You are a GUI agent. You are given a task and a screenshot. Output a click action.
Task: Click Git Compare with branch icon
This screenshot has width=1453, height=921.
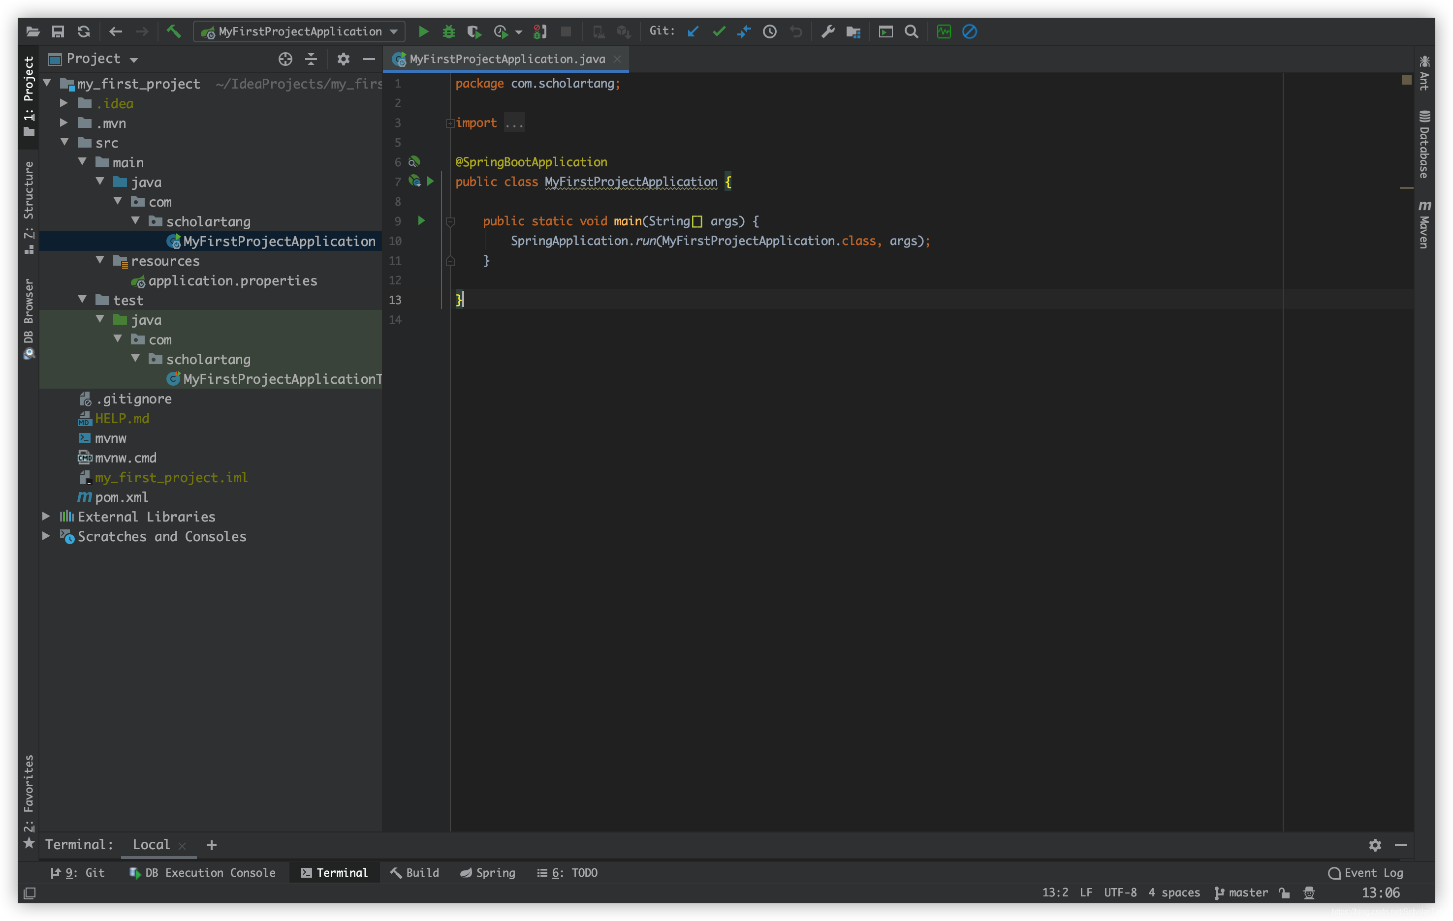pos(744,31)
